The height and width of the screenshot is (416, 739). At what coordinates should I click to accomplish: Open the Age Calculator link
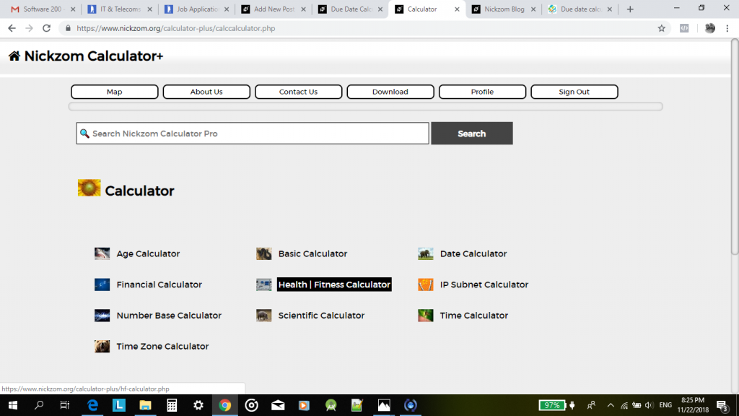[148, 253]
